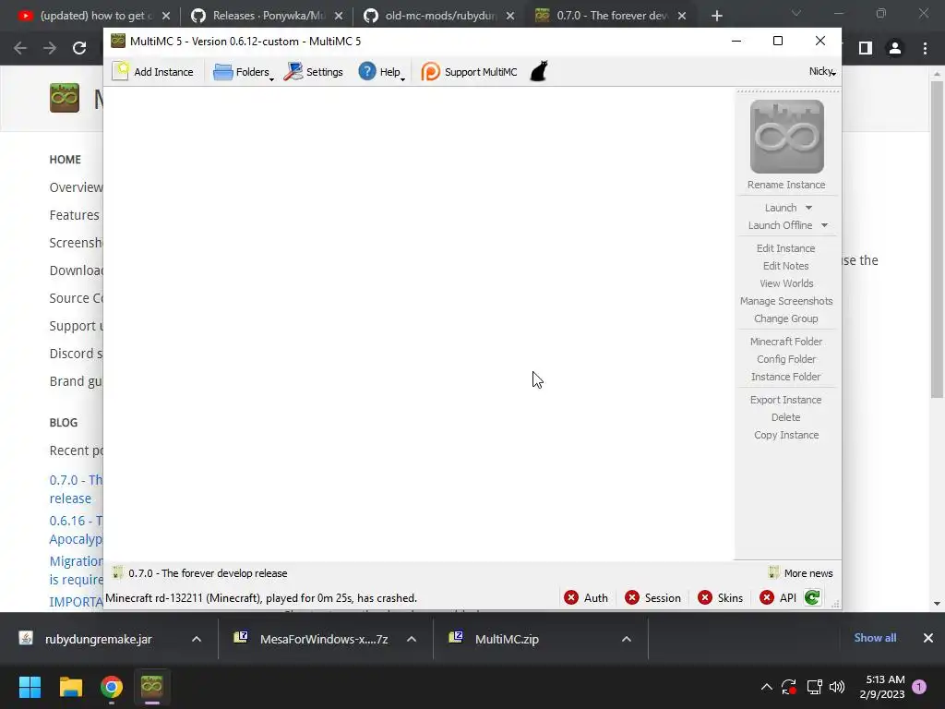The width and height of the screenshot is (945, 709).
Task: Click the Session status red X icon
Action: point(631,597)
